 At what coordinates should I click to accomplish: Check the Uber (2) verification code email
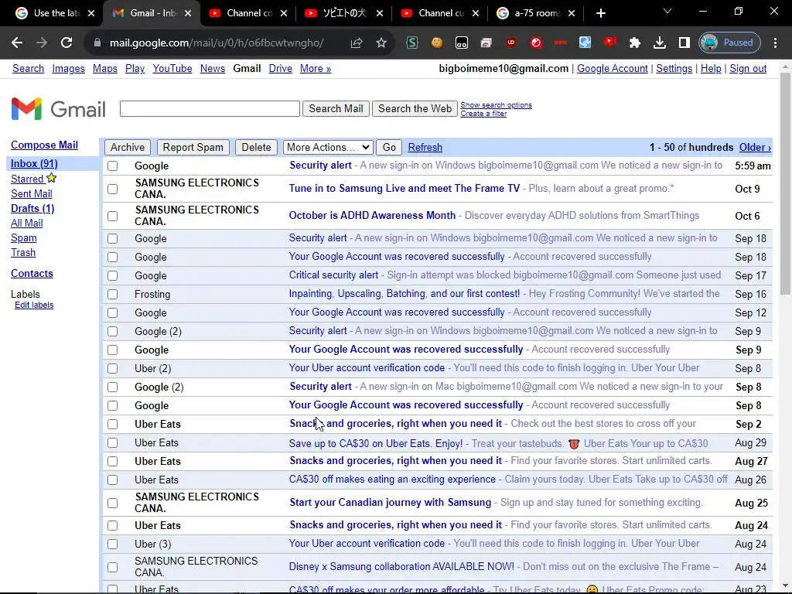pos(113,369)
